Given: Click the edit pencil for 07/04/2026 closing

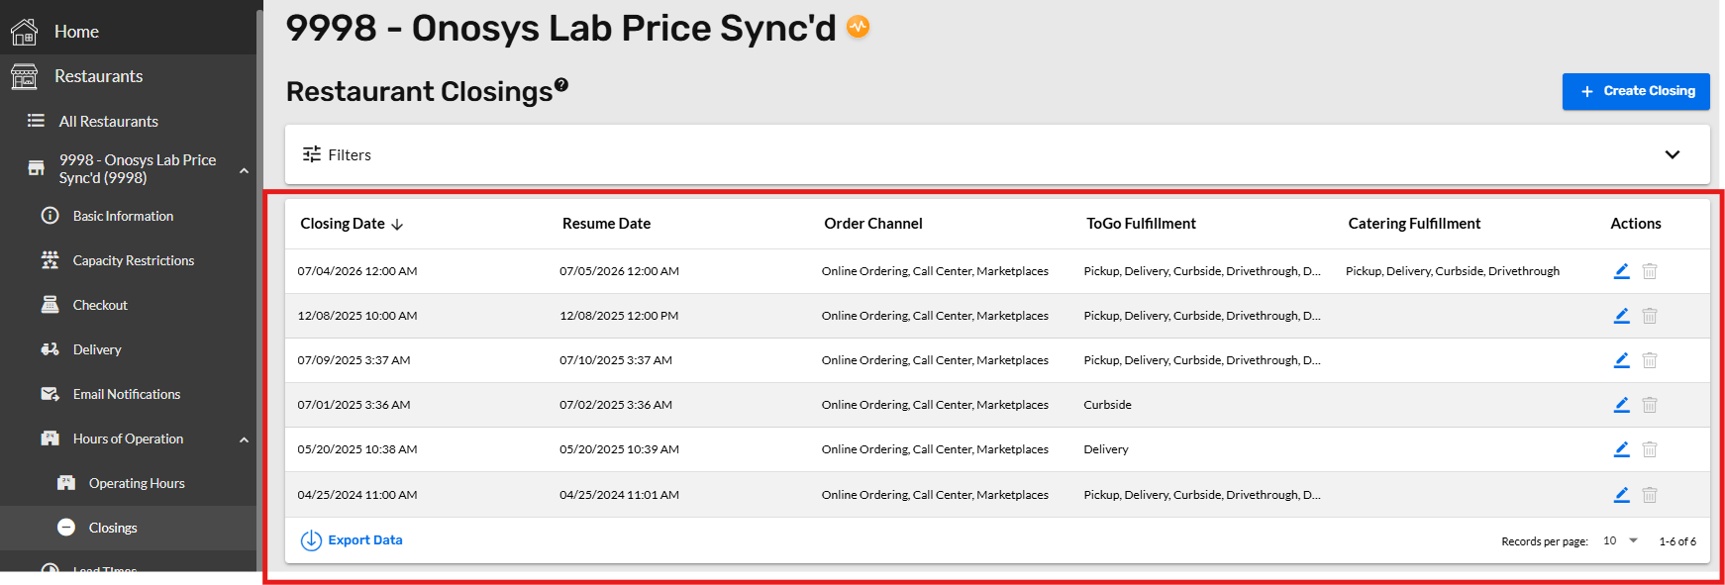Looking at the screenshot, I should (1621, 271).
